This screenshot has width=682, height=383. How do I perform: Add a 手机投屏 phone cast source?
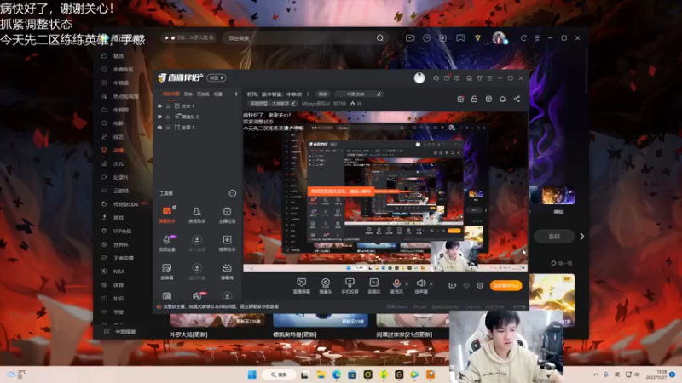tap(350, 286)
